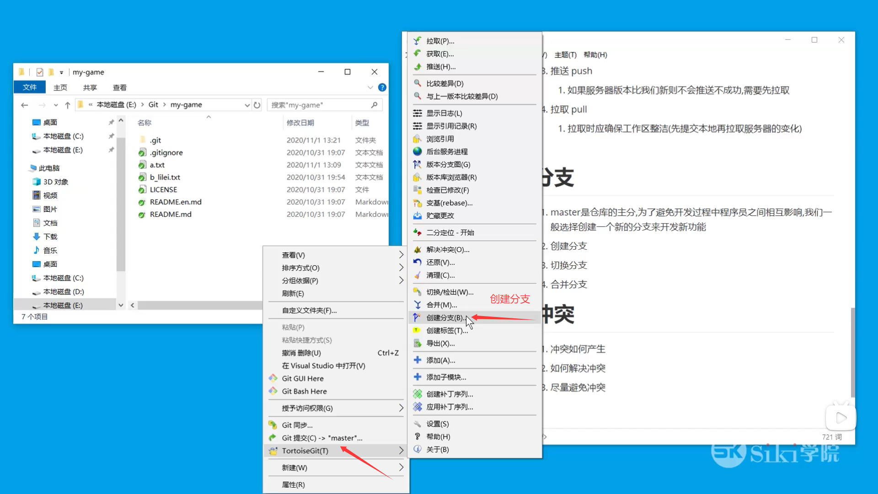This screenshot has height=494, width=878.
Task: Expand the address bar dropdown arrow
Action: tap(247, 105)
